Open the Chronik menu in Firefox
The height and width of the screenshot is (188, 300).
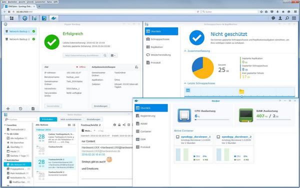[x=30, y=1]
